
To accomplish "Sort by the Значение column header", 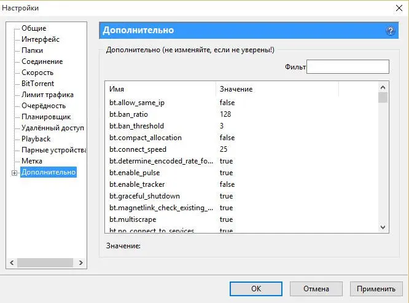I will 277,89.
